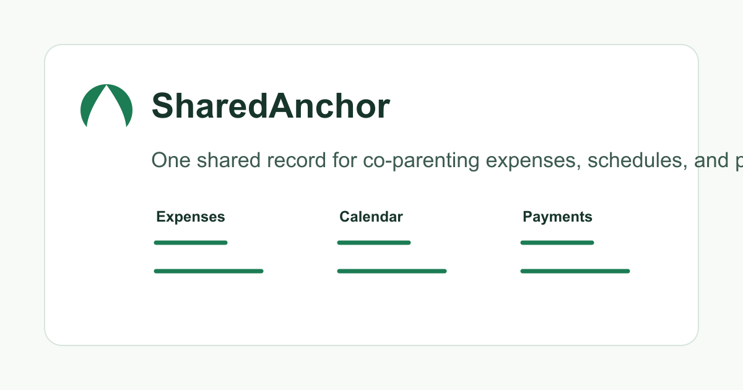Select the long green bar under Calendar

tap(392, 271)
